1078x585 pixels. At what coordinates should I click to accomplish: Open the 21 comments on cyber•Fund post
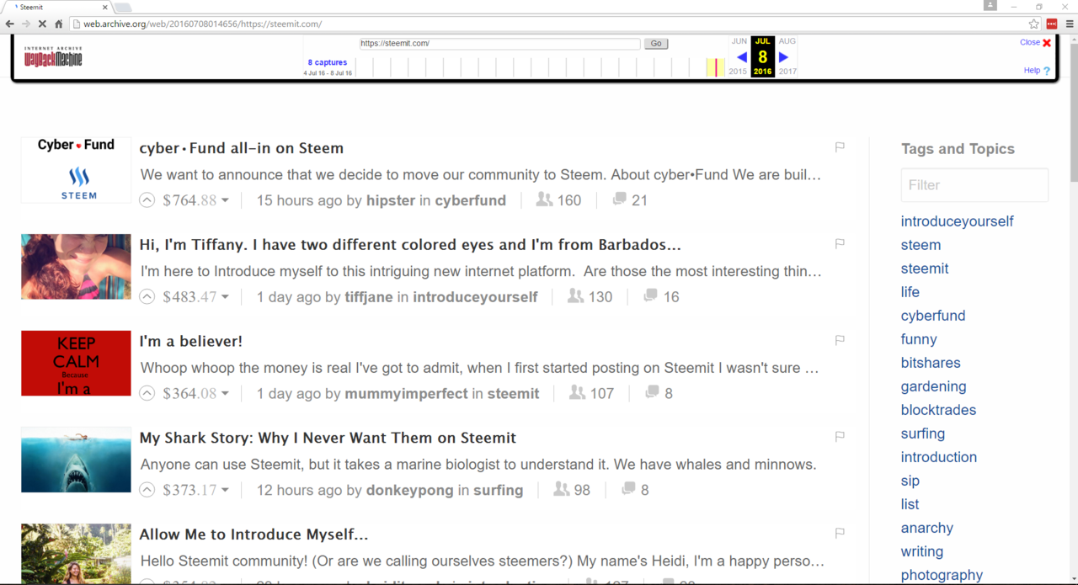tap(630, 200)
